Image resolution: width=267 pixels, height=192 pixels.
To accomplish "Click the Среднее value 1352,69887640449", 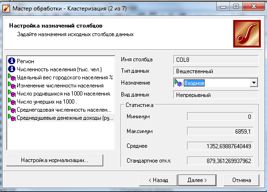I will (220, 146).
